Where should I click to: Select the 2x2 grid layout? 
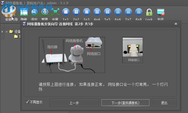point(76,12)
